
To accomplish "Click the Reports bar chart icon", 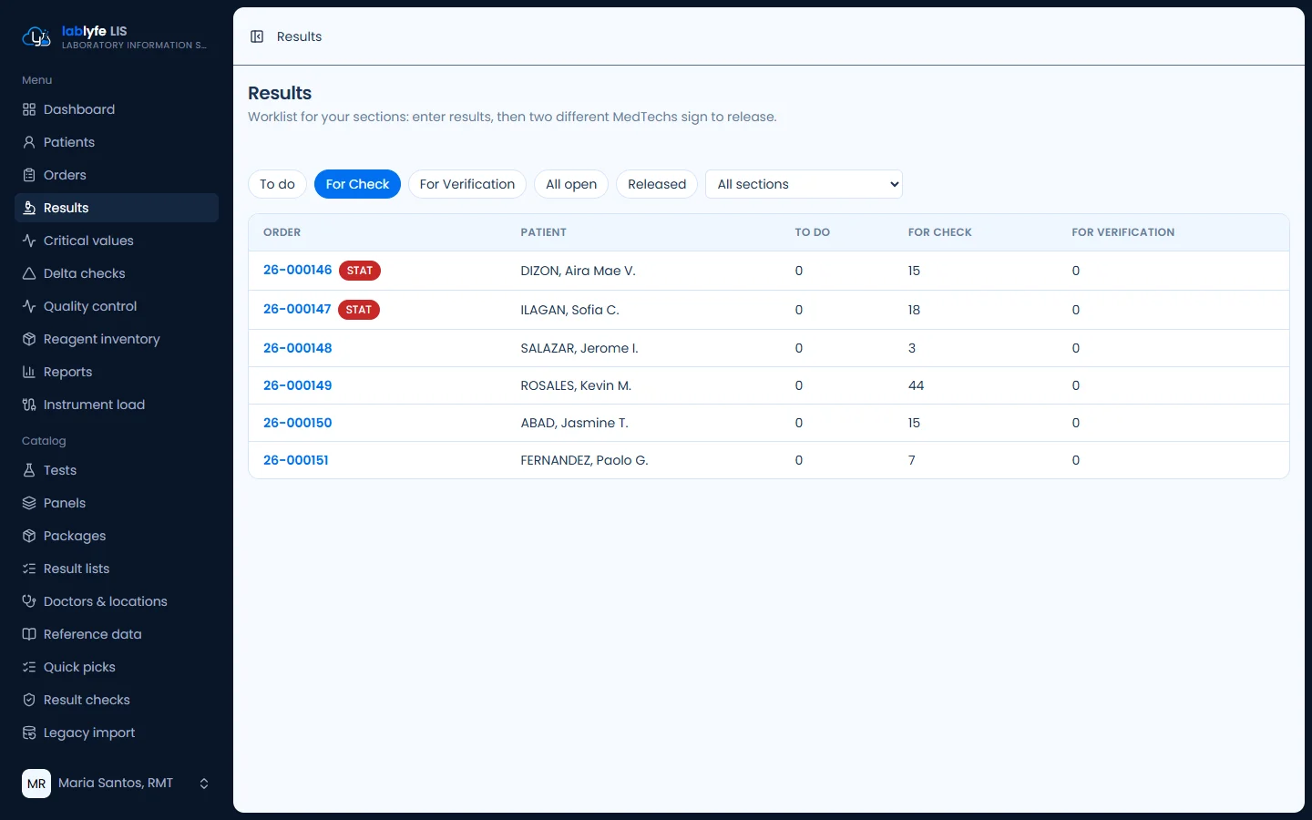I will (x=29, y=372).
